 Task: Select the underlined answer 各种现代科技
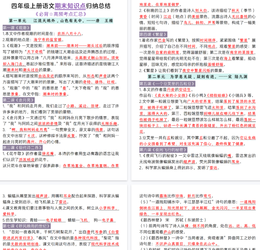coord(86,238)
